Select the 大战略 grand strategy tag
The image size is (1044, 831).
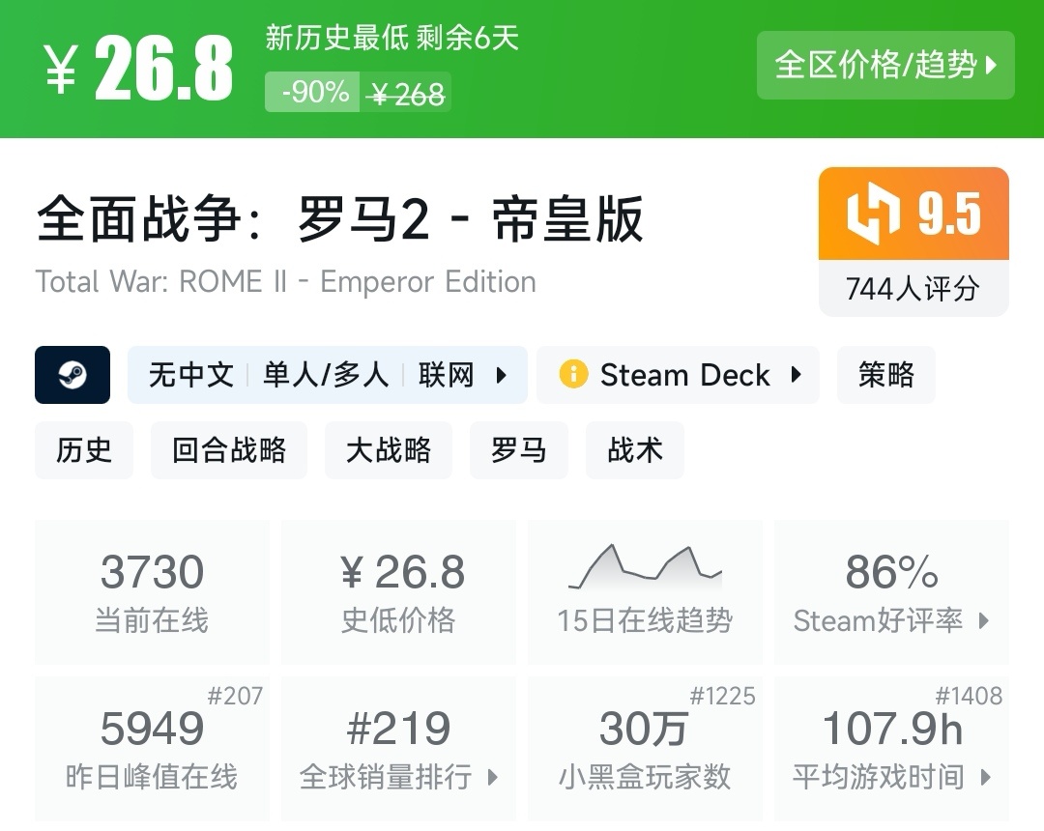(x=389, y=450)
